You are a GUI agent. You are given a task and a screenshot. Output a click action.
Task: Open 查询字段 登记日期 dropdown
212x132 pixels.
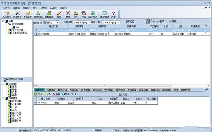tap(58, 22)
